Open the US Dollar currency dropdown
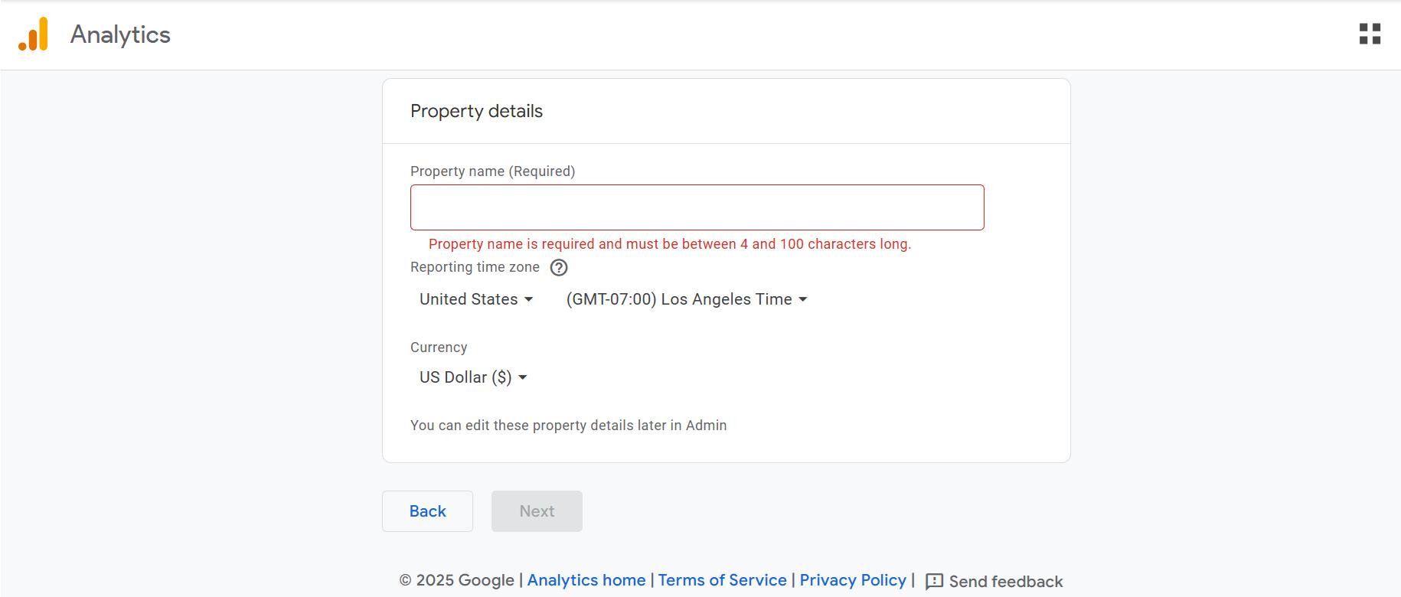The image size is (1401, 597). point(465,377)
